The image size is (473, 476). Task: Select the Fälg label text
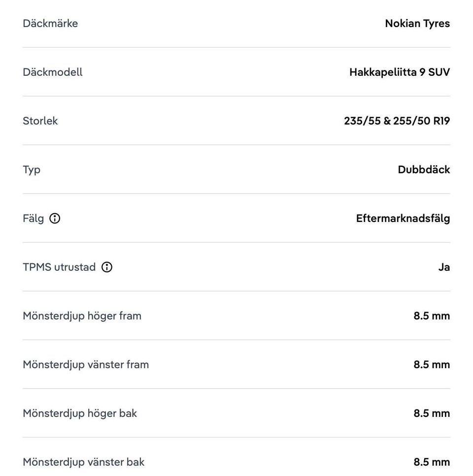point(34,219)
